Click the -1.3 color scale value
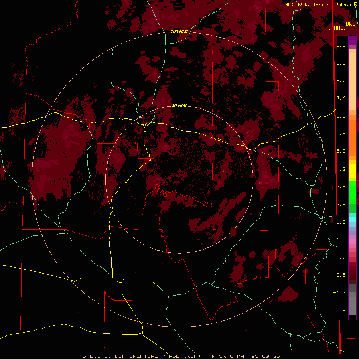Viewport: 359px width, 359px height. pyautogui.click(x=339, y=293)
